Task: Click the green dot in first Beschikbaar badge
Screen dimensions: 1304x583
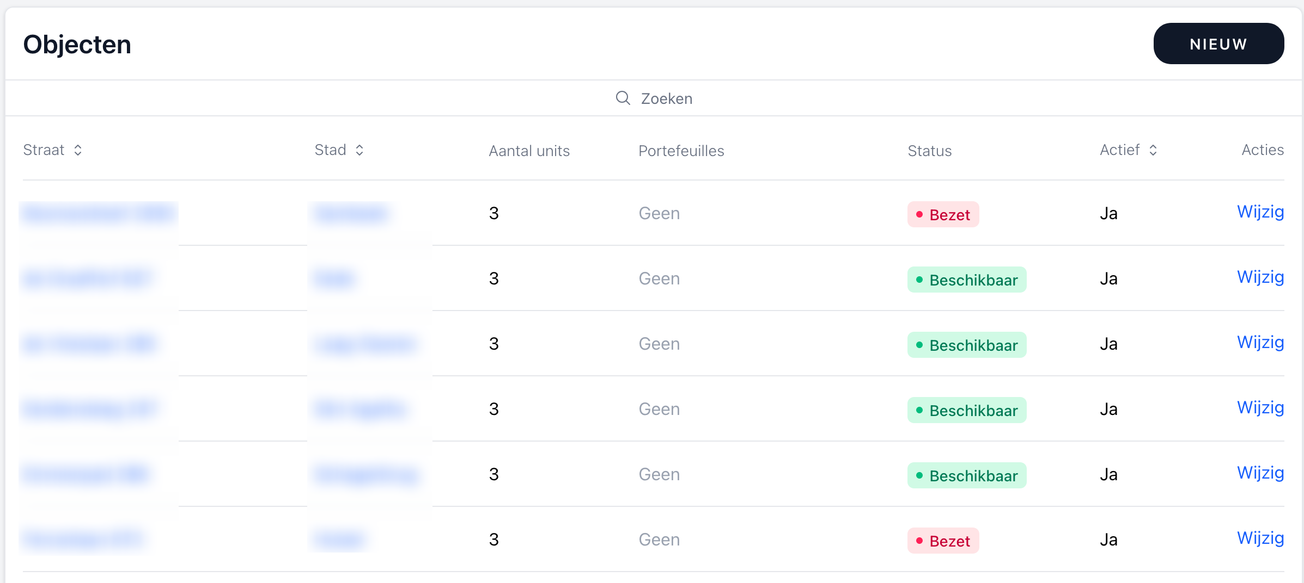Action: tap(919, 280)
